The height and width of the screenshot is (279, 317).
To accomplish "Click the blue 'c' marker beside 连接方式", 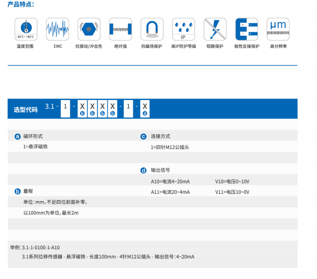I will (x=143, y=136).
